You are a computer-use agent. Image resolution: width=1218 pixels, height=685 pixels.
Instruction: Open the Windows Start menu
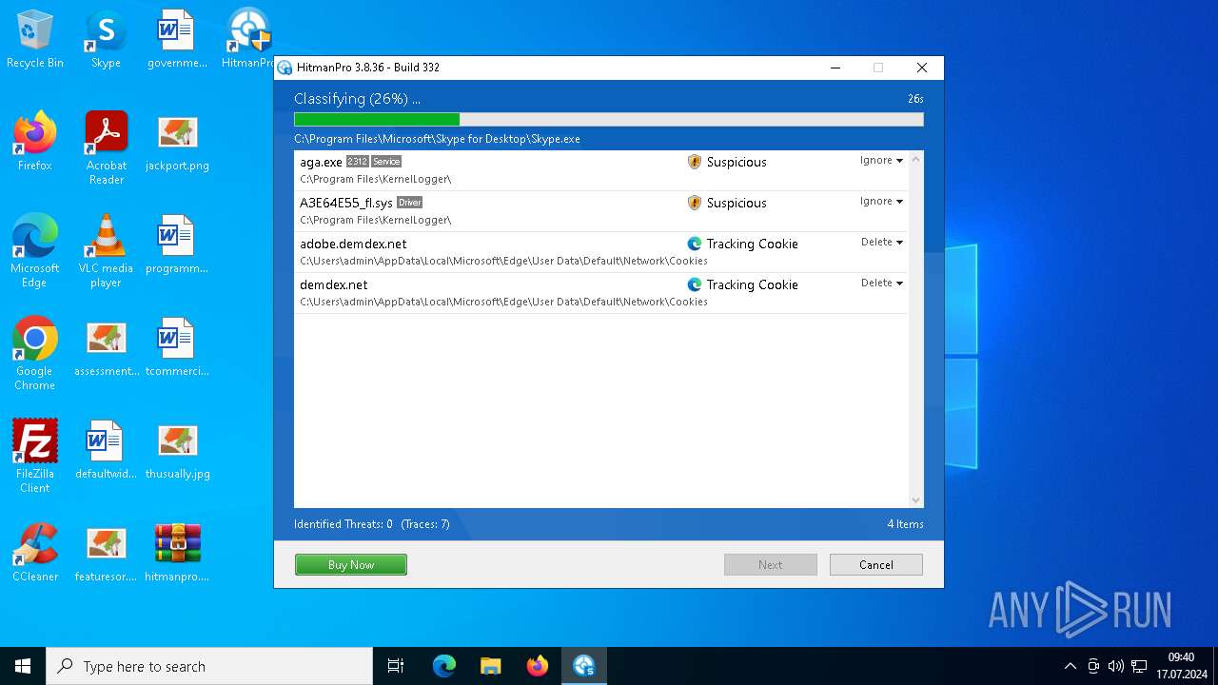click(23, 666)
